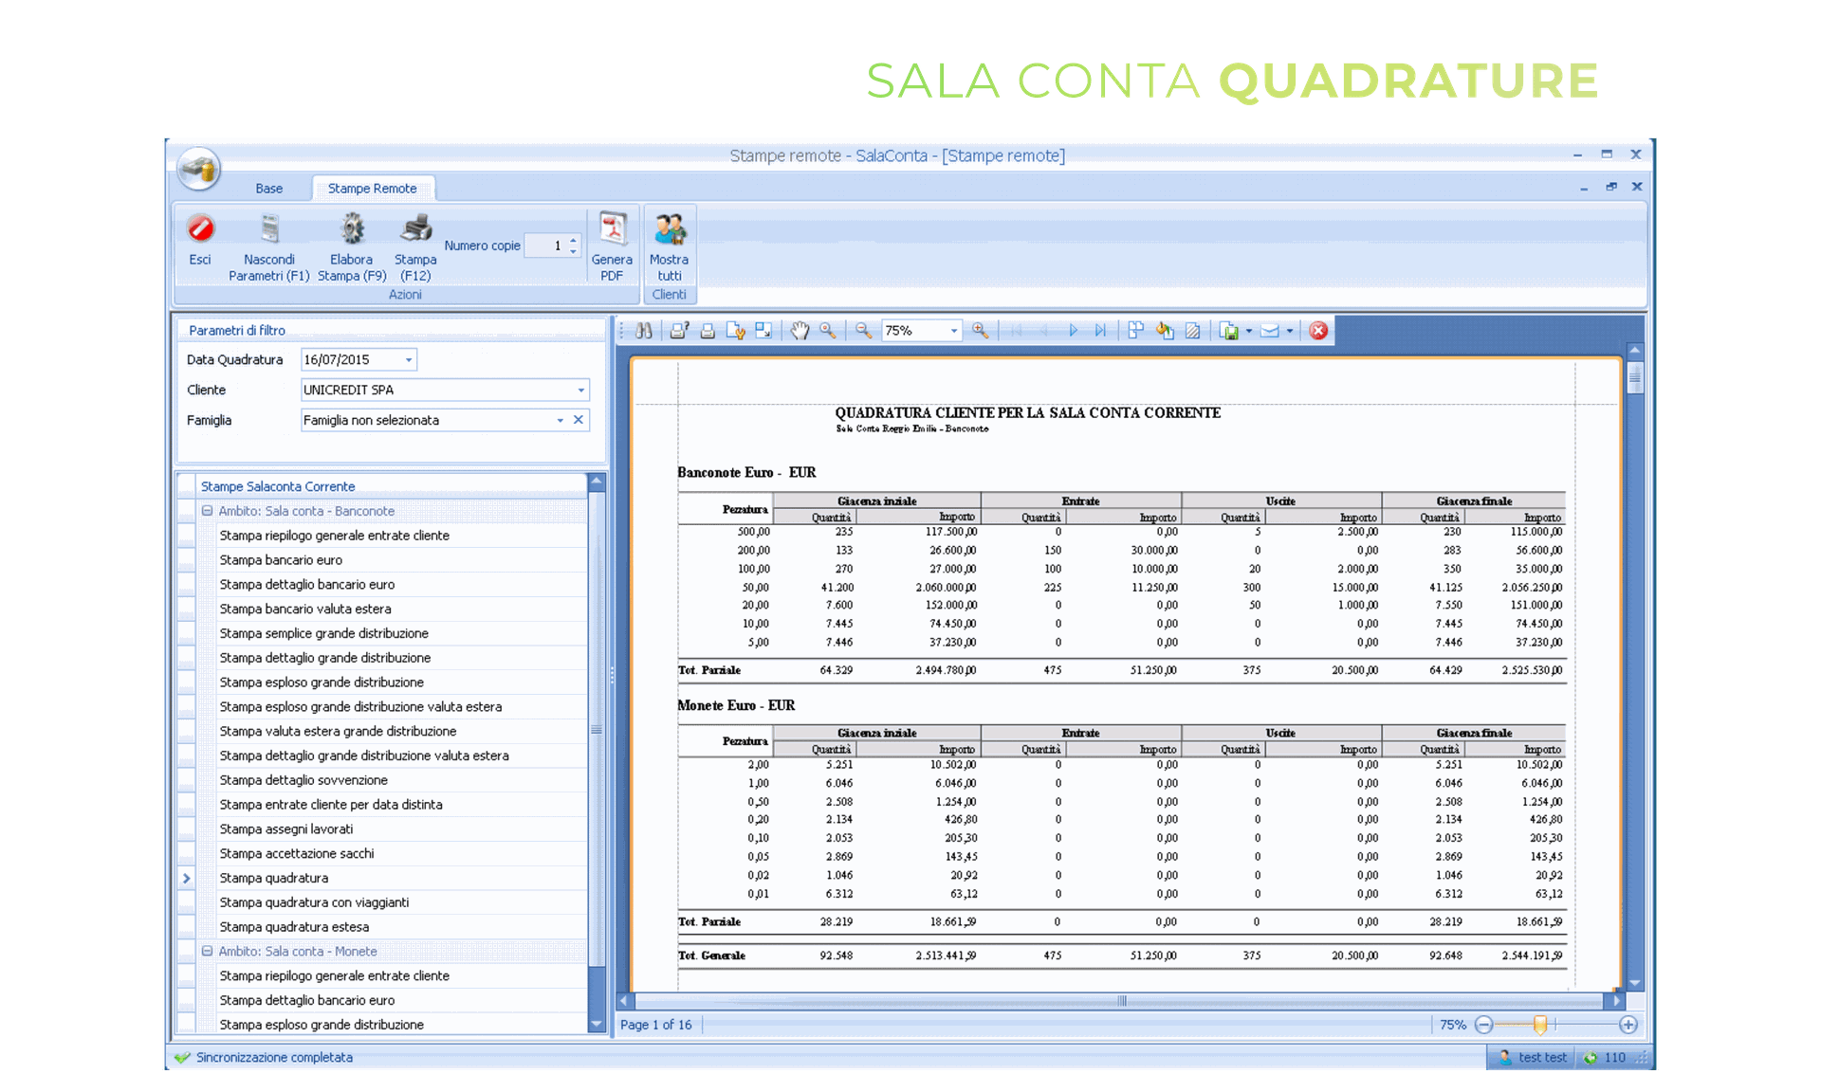Go to next report page
This screenshot has width=1821, height=1092.
click(1073, 331)
